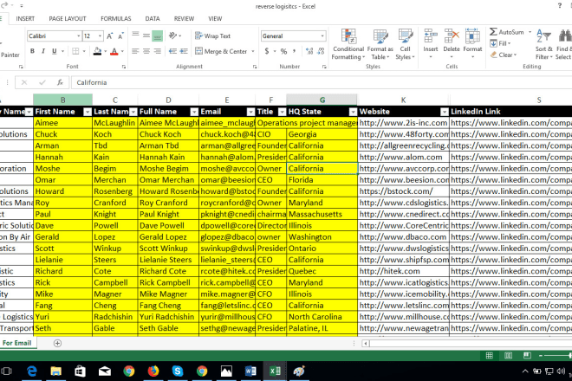Viewport: 572px width, 381px height.
Task: Increase indent
Action: tap(184, 51)
